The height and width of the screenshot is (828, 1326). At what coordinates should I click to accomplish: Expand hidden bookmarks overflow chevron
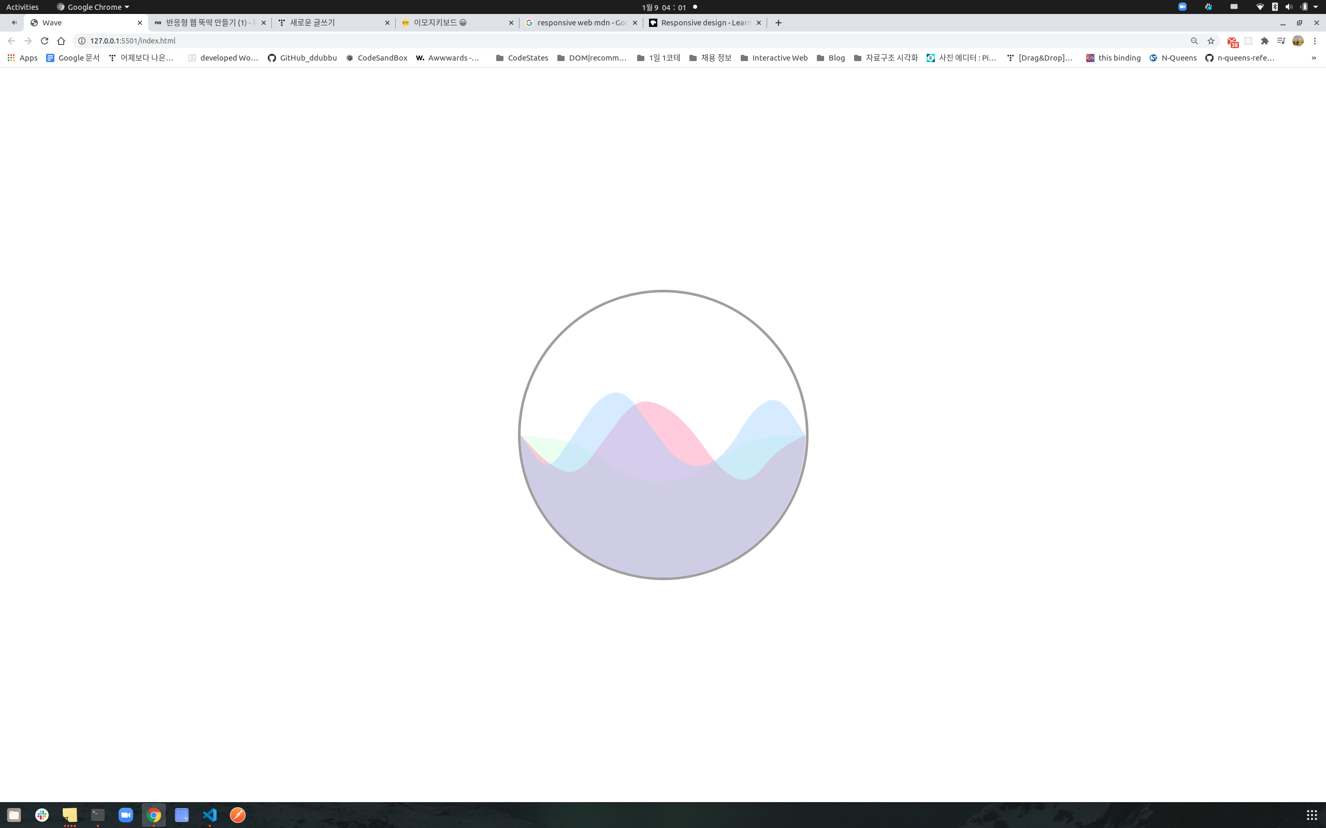[1314, 57]
